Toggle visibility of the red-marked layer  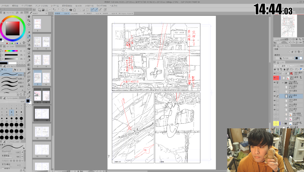274,78
